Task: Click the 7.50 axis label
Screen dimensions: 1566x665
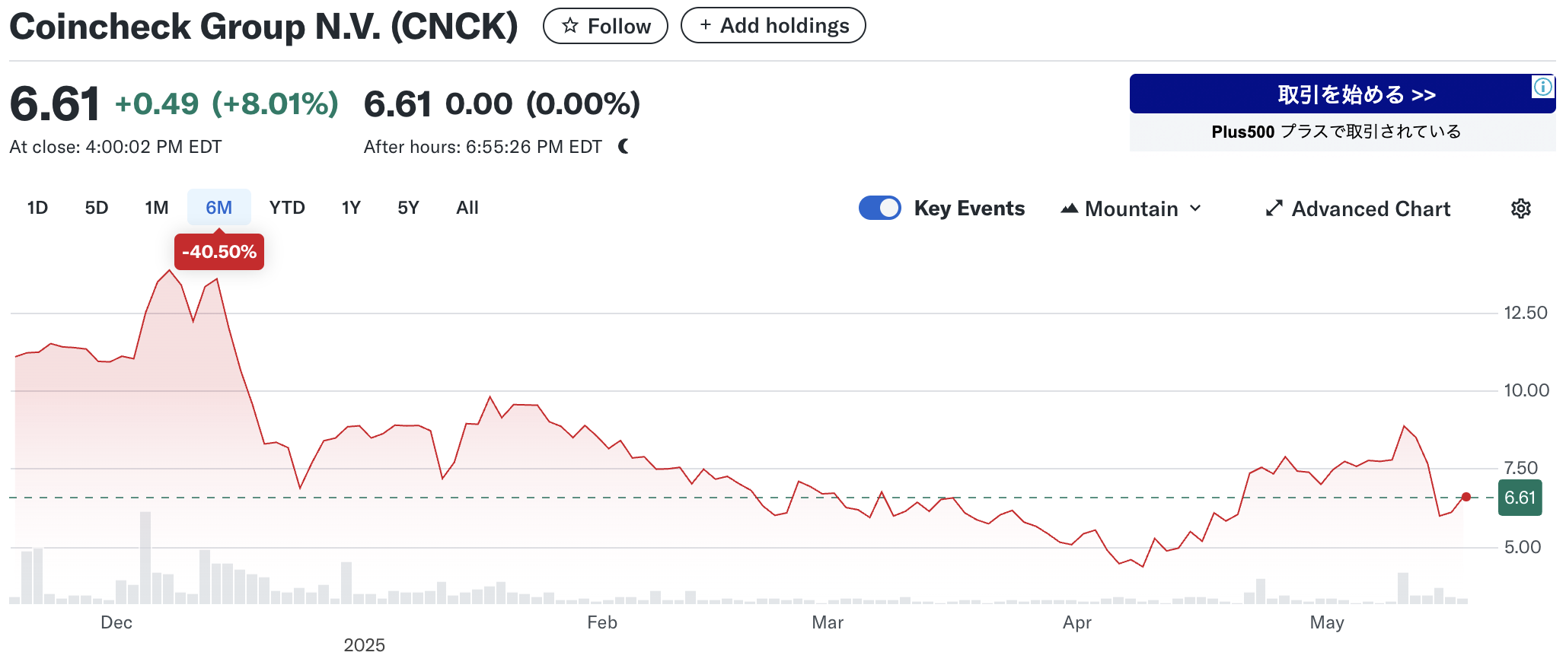Action: pos(1520,468)
